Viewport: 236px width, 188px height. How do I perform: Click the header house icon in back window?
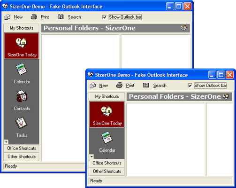pyautogui.click(x=183, y=28)
